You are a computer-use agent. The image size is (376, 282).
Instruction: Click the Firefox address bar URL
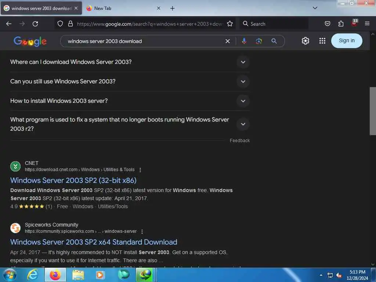click(x=149, y=24)
